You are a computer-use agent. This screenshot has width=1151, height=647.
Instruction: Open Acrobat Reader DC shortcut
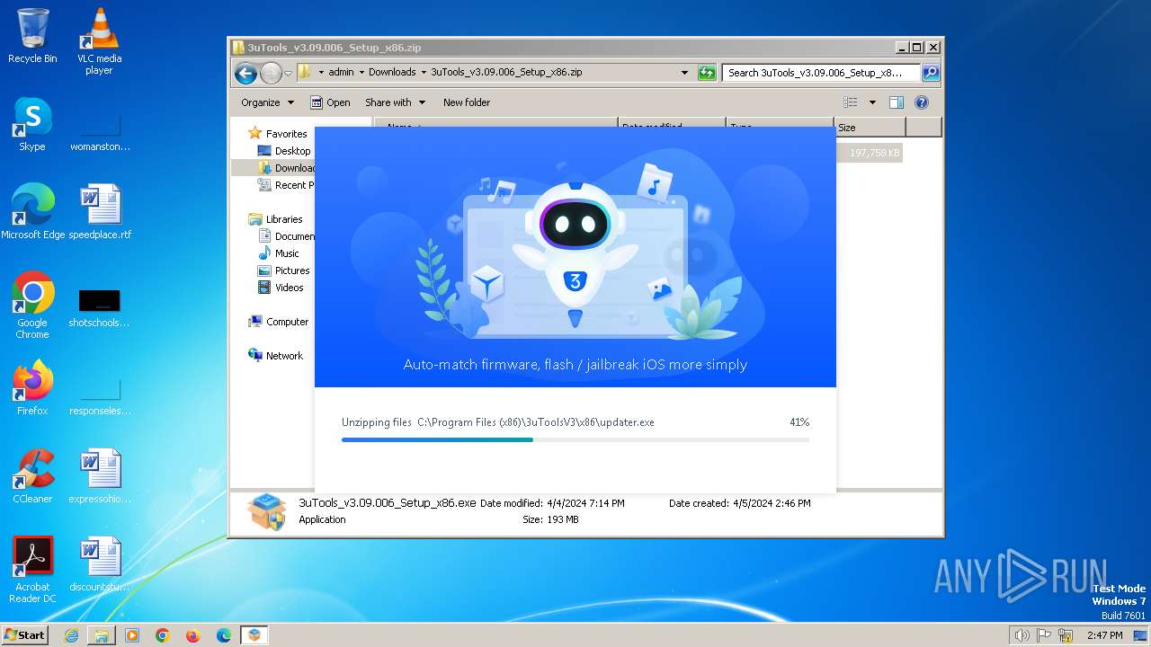click(32, 570)
